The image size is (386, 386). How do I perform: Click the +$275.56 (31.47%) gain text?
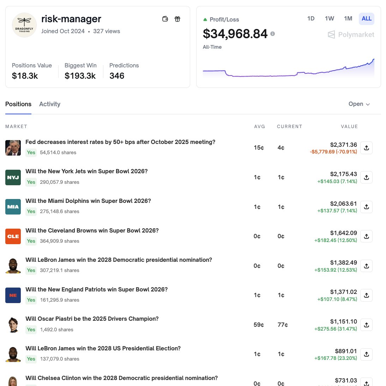click(336, 329)
